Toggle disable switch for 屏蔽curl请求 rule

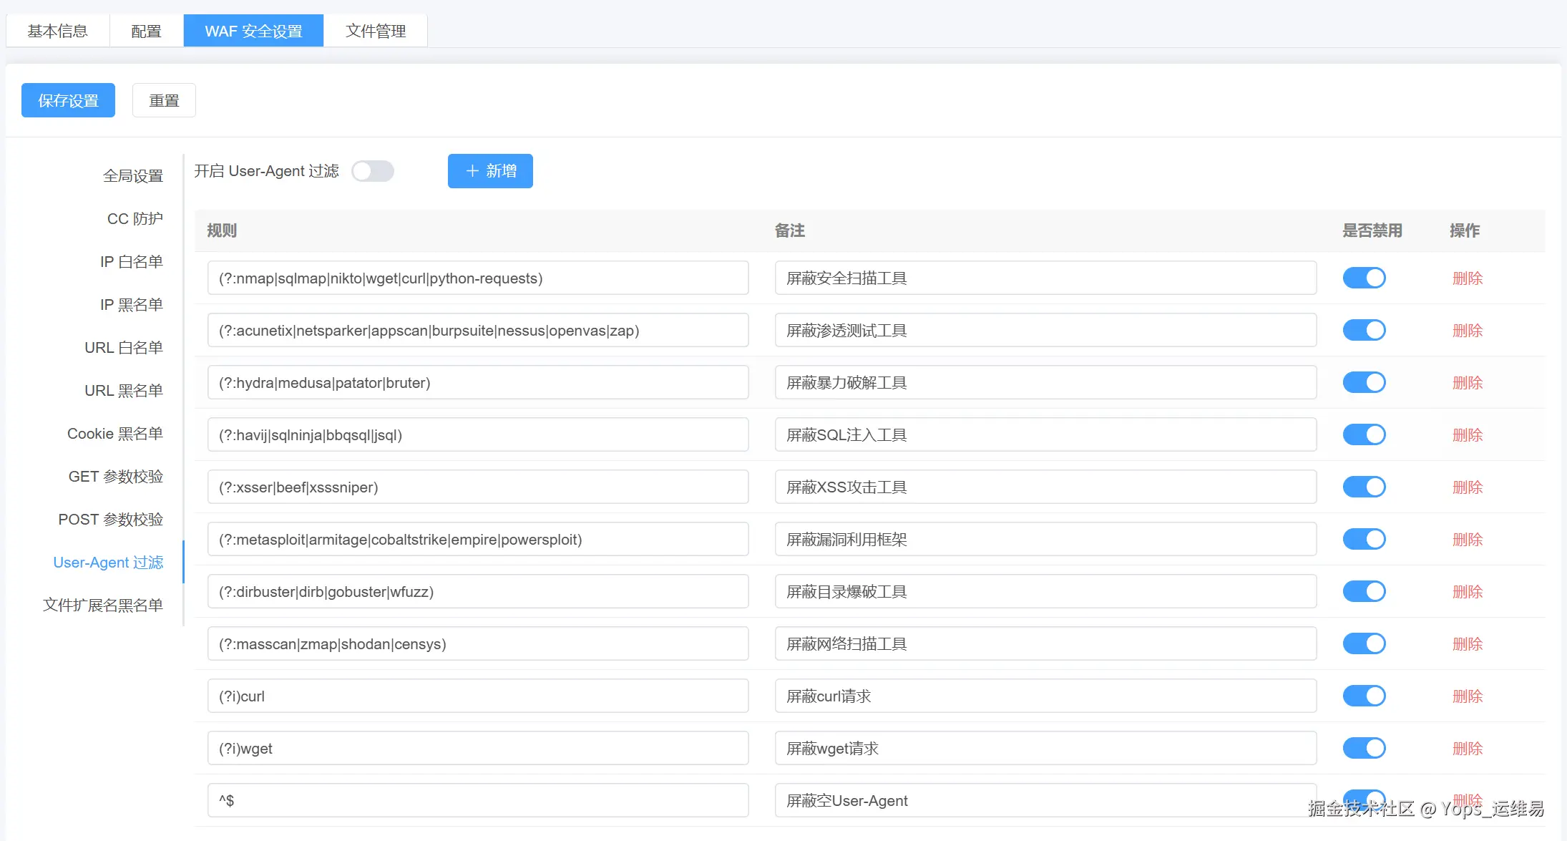(x=1364, y=696)
